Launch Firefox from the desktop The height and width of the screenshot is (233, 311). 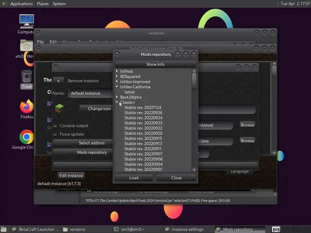tap(27, 106)
